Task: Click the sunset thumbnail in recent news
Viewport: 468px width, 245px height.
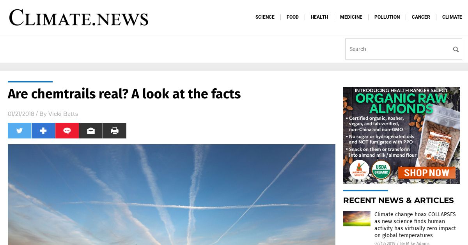Action: tap(357, 219)
